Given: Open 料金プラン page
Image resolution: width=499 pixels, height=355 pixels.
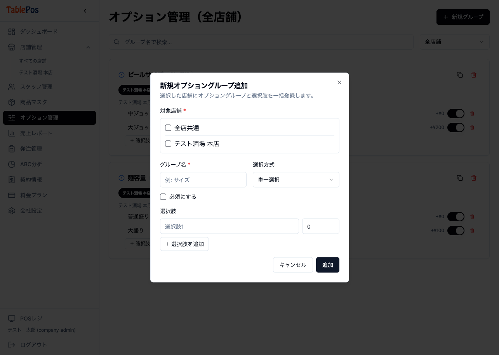Looking at the screenshot, I should 49,195.
